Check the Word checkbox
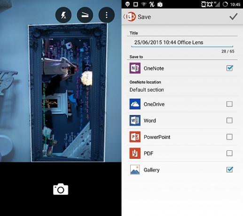 229,120
